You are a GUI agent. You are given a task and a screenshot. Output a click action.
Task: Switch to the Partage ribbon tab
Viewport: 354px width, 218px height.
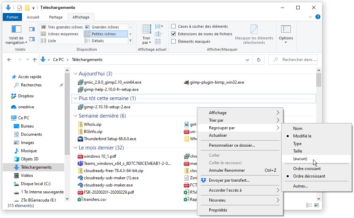point(56,17)
